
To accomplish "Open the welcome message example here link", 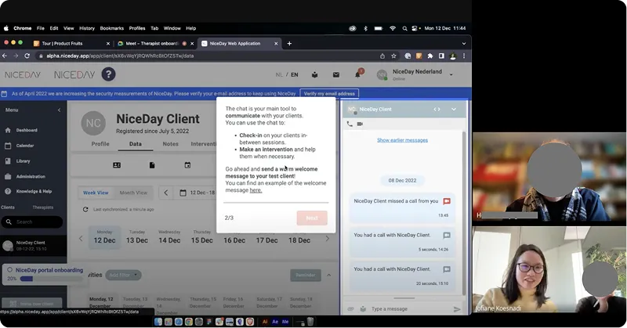I will click(x=256, y=190).
